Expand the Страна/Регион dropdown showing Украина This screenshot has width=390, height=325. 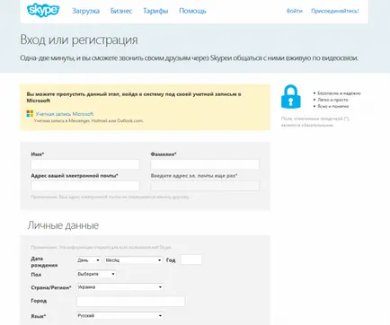tap(120, 287)
